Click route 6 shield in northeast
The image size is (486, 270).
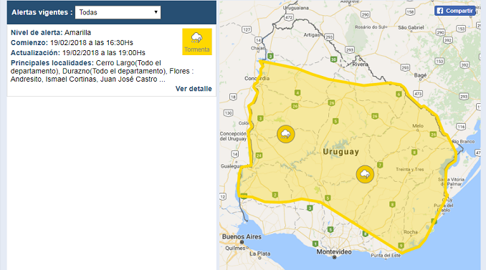coord(399,94)
